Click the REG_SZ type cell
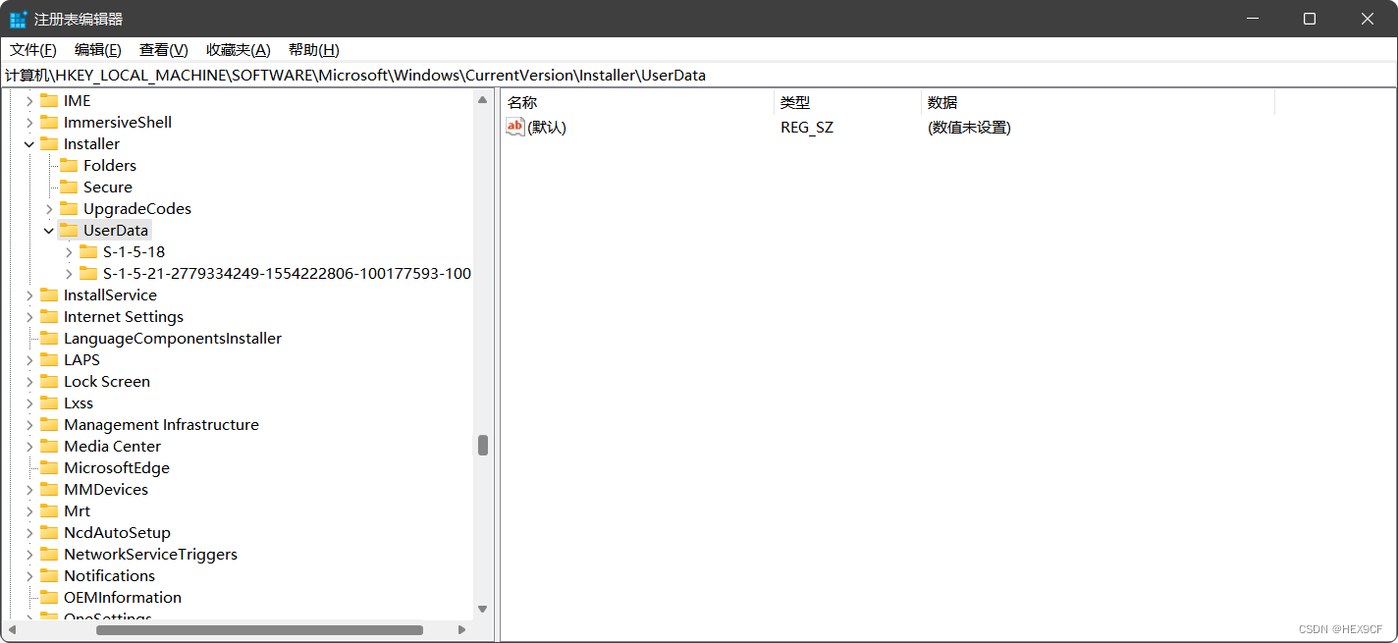This screenshot has height=643, width=1398. coord(807,128)
